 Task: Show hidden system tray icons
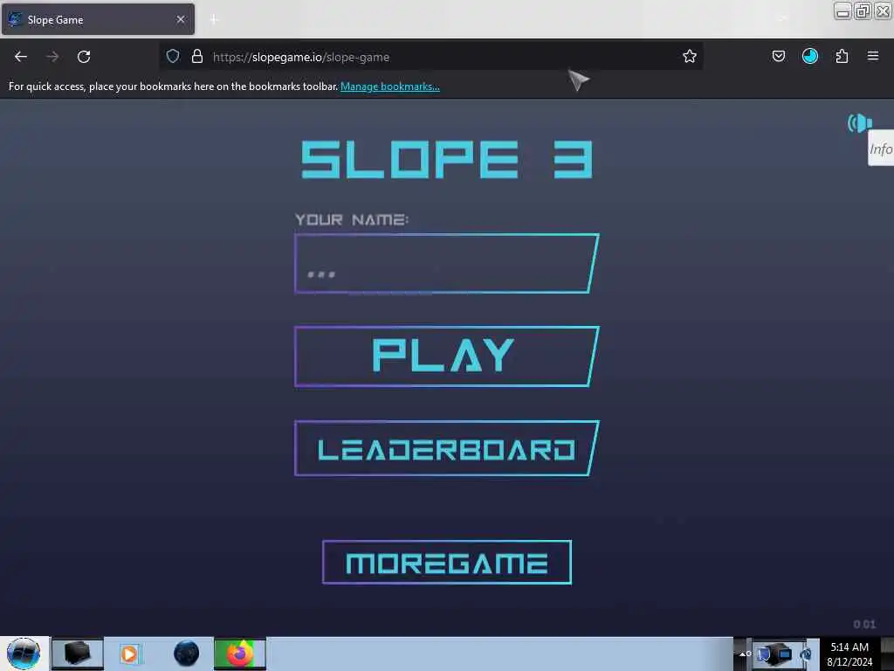coord(744,654)
